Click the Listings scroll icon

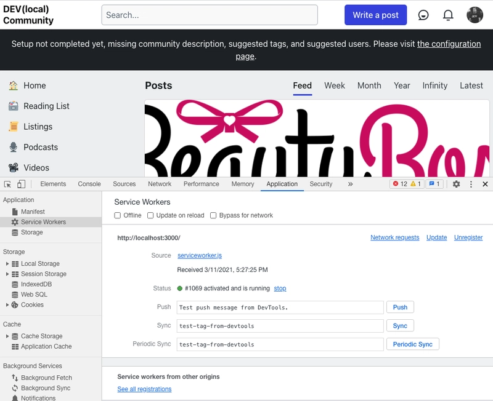[13, 127]
